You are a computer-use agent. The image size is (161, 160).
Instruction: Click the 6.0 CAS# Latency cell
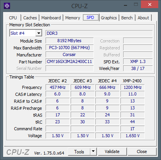58,94
